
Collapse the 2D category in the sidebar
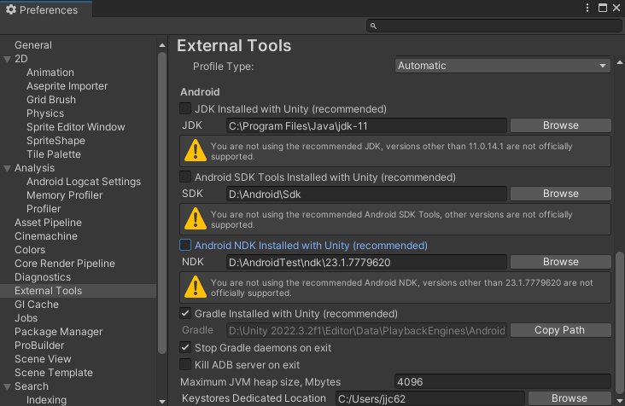point(7,60)
